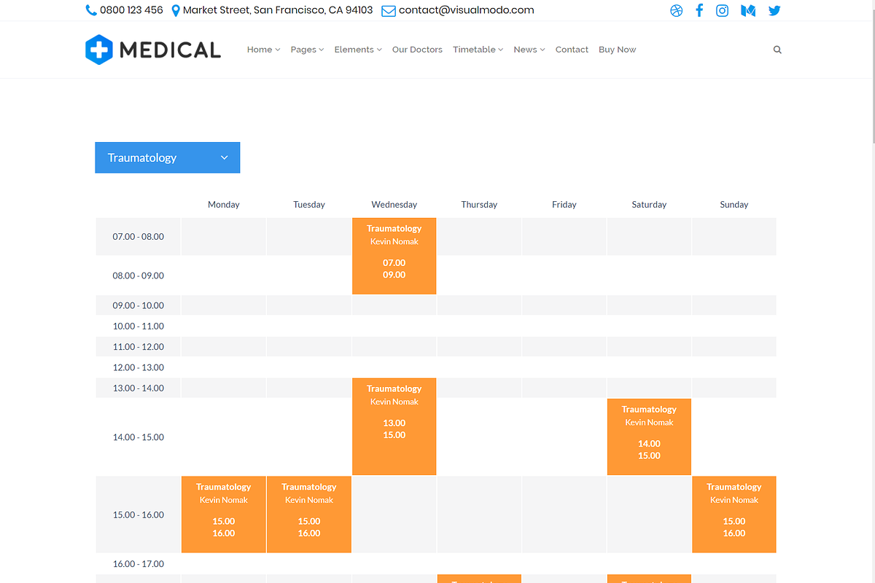The image size is (875, 583).
Task: Click the 13.00 - 14.00 time row label
Action: click(x=139, y=388)
